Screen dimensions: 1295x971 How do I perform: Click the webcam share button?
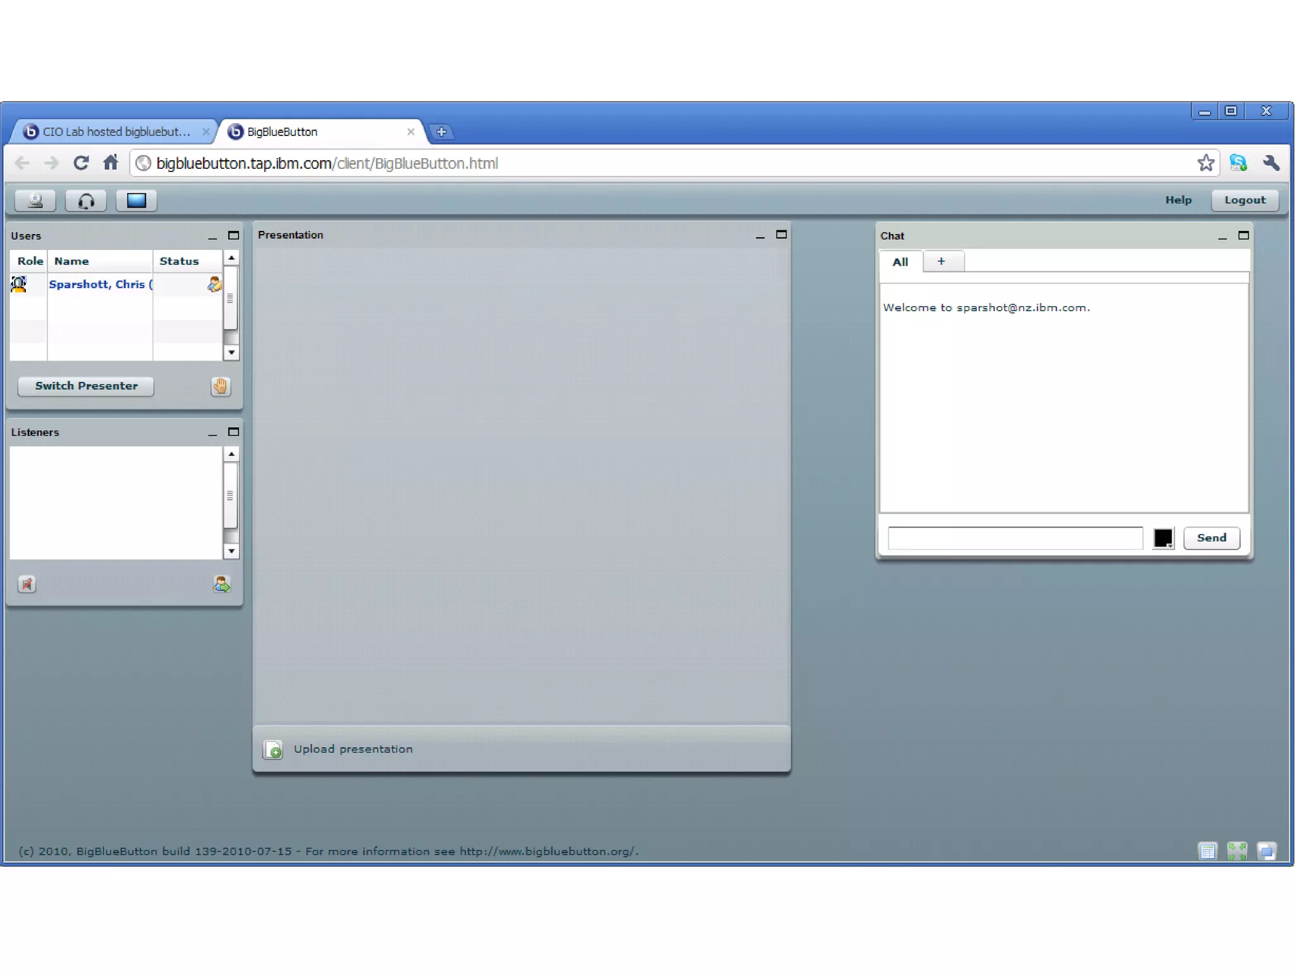35,201
